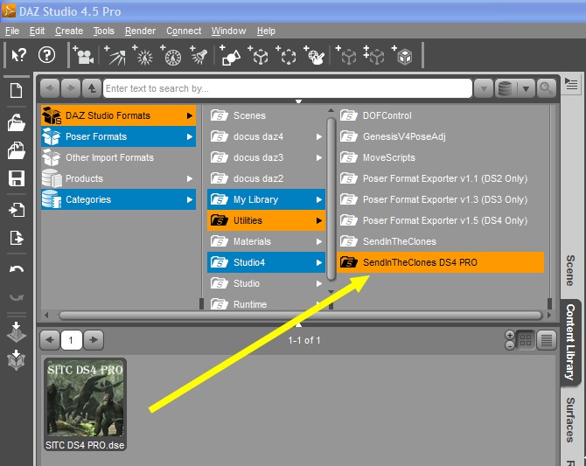The width and height of the screenshot is (586, 466).
Task: Save the scene with floppy disk icon
Action: click(17, 178)
